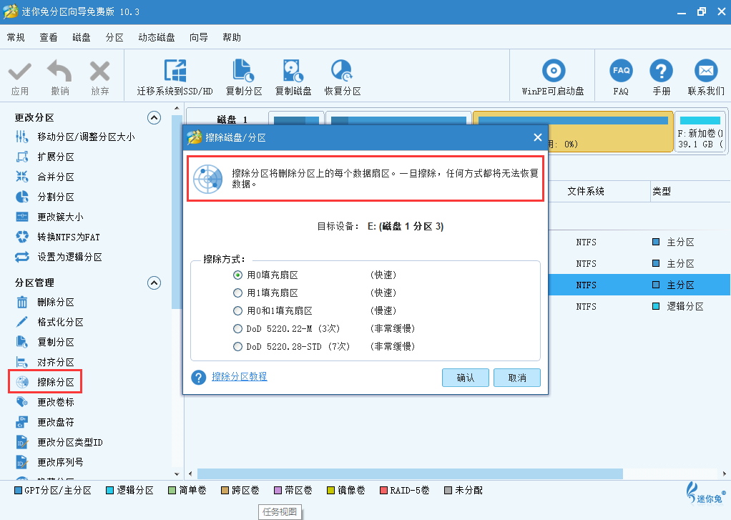Click the 应用 (Apply) checkmark icon

(x=20, y=72)
